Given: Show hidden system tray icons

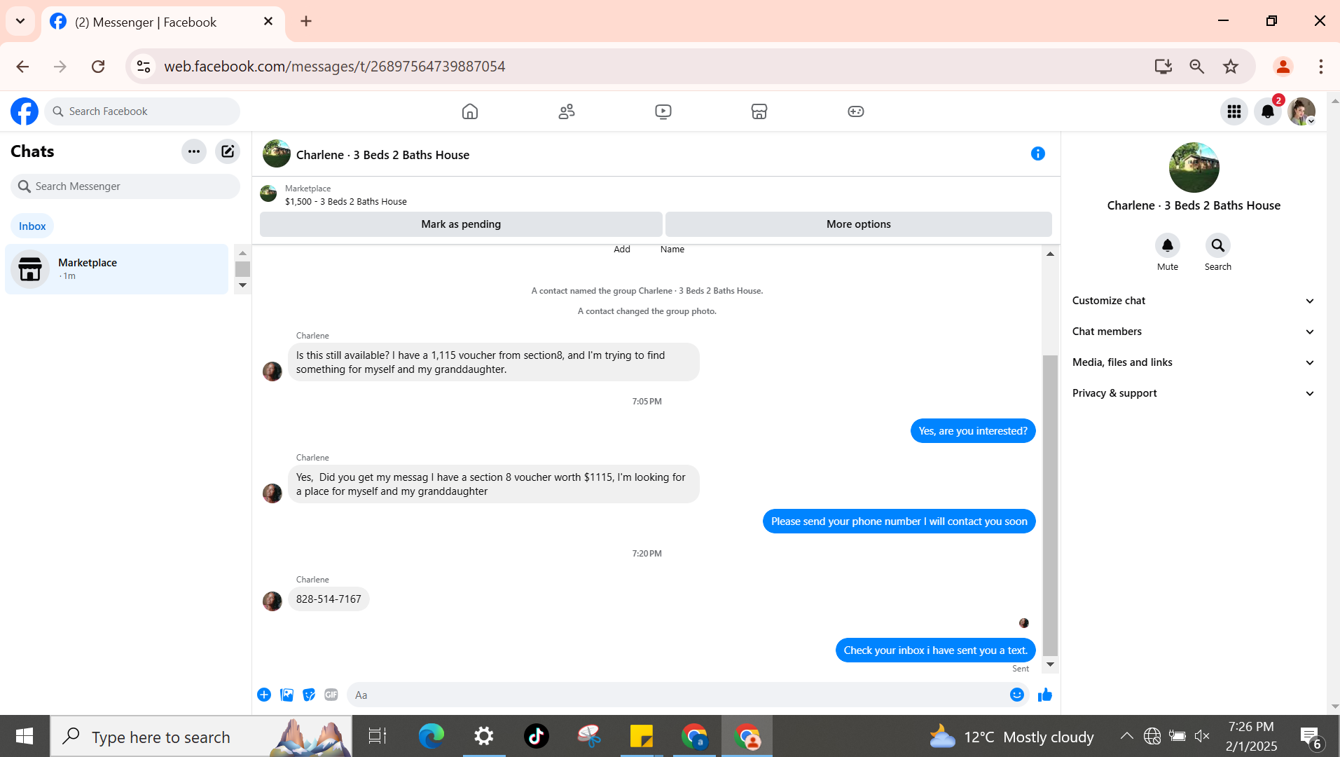Looking at the screenshot, I should tap(1126, 736).
